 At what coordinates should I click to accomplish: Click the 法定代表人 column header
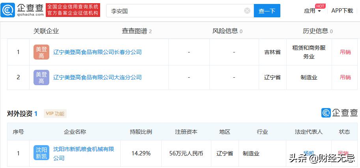(x=309, y=132)
